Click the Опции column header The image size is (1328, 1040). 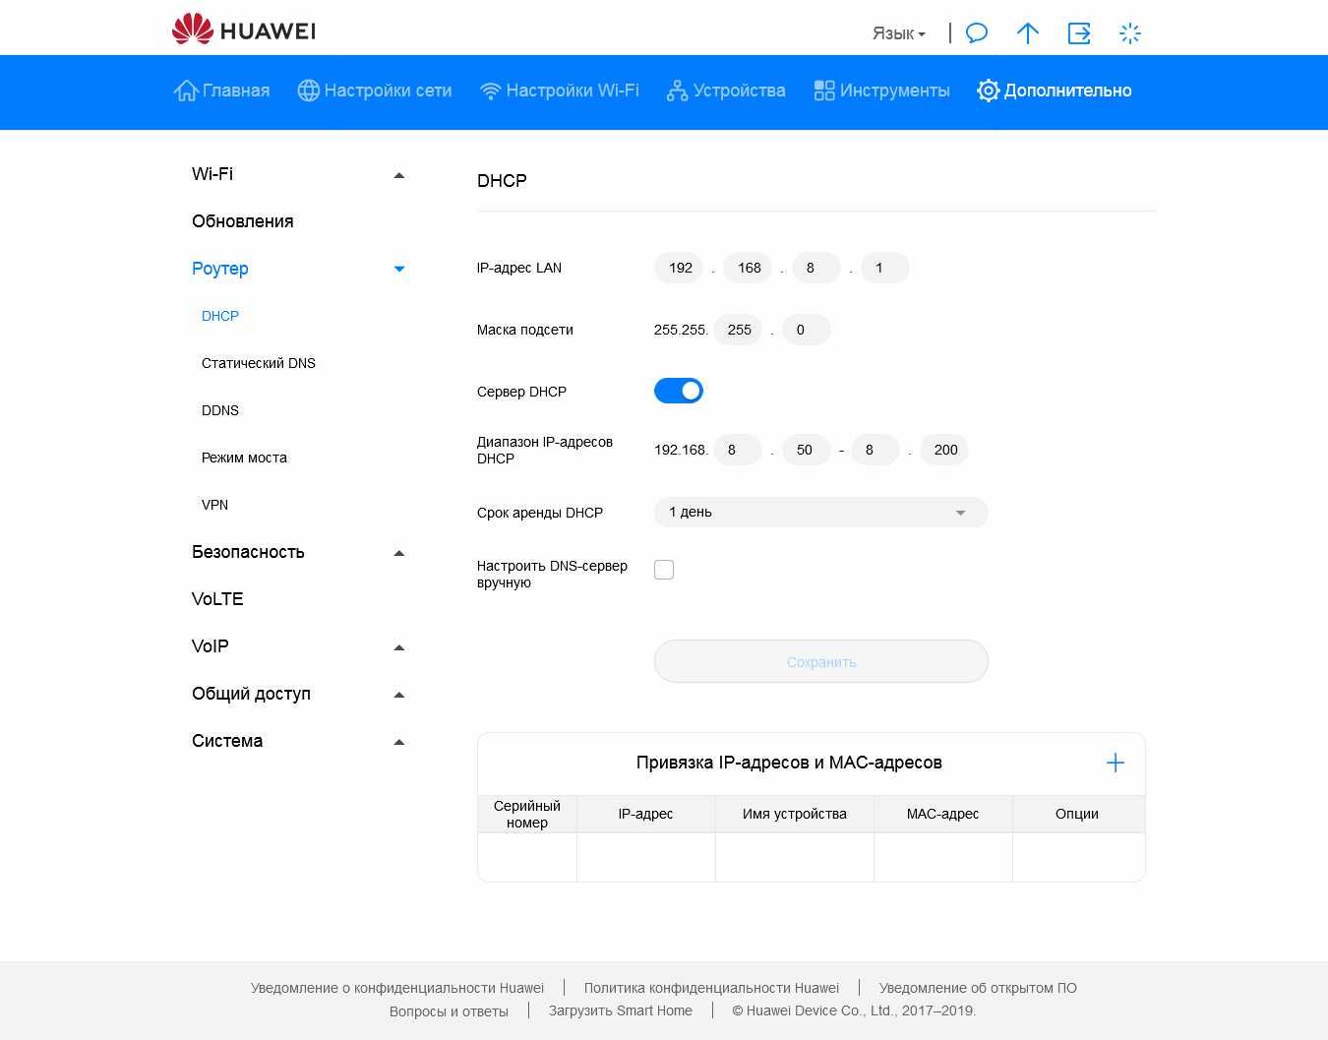click(1078, 814)
